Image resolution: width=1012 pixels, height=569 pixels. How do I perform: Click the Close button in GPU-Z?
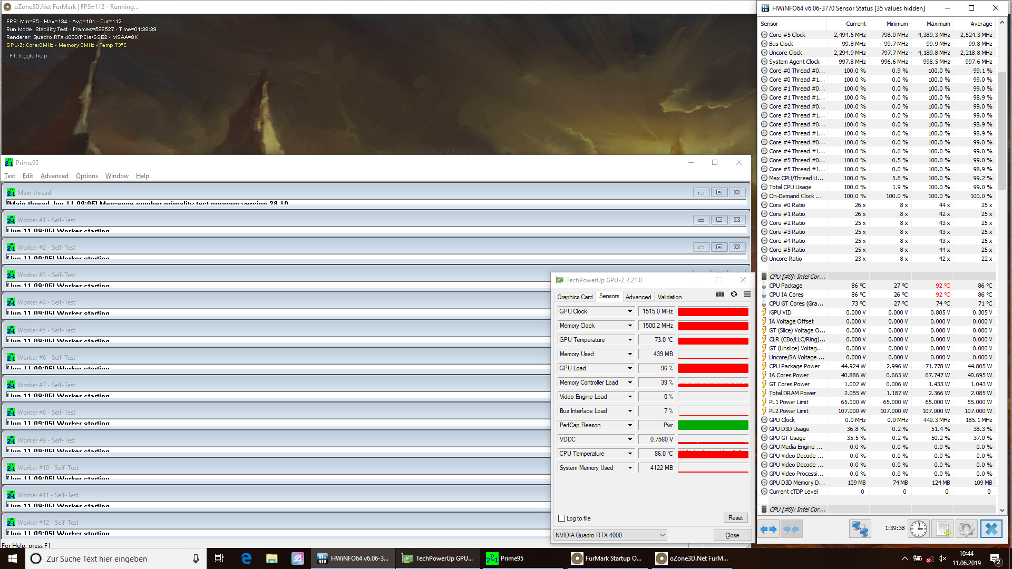pos(732,535)
